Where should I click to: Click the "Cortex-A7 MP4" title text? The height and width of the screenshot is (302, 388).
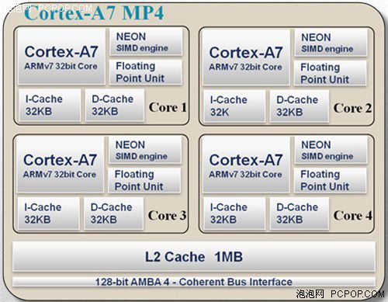(x=94, y=13)
